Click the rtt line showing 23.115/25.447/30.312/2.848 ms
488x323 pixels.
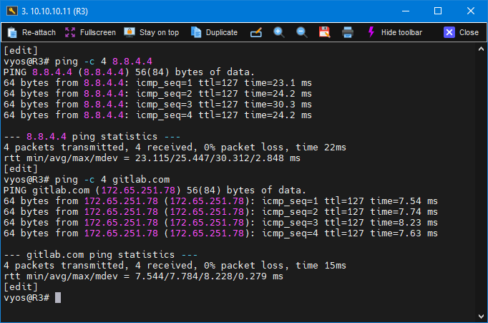152,158
